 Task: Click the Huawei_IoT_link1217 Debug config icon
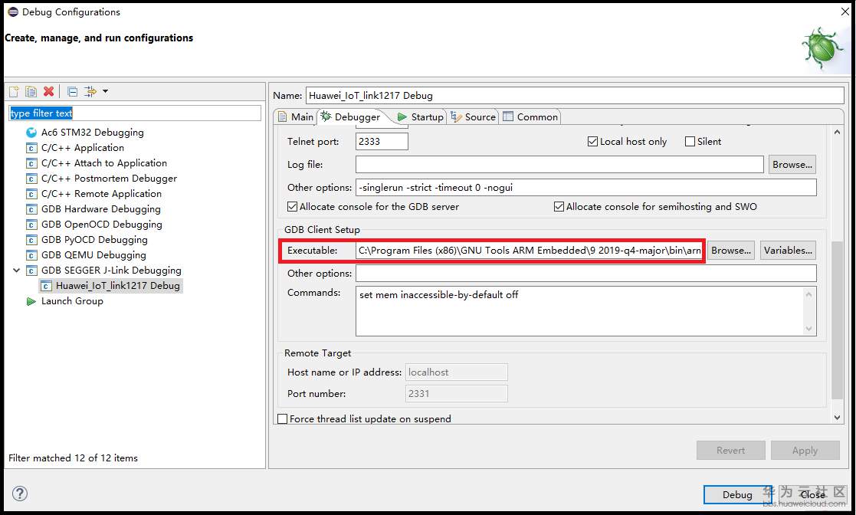[x=47, y=286]
